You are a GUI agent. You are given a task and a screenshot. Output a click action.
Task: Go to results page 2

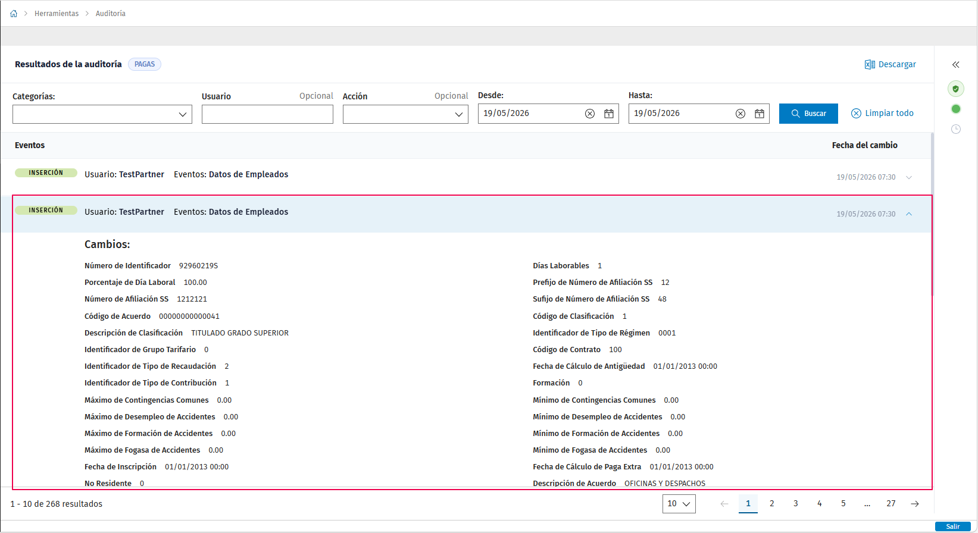(x=772, y=504)
